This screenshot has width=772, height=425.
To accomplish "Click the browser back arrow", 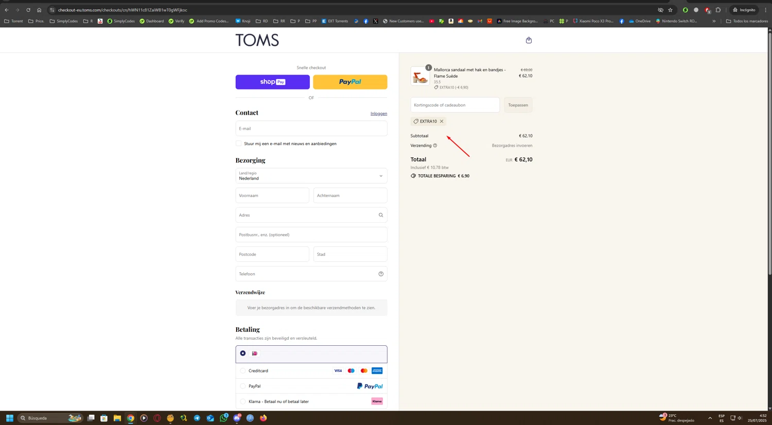I will [7, 10].
